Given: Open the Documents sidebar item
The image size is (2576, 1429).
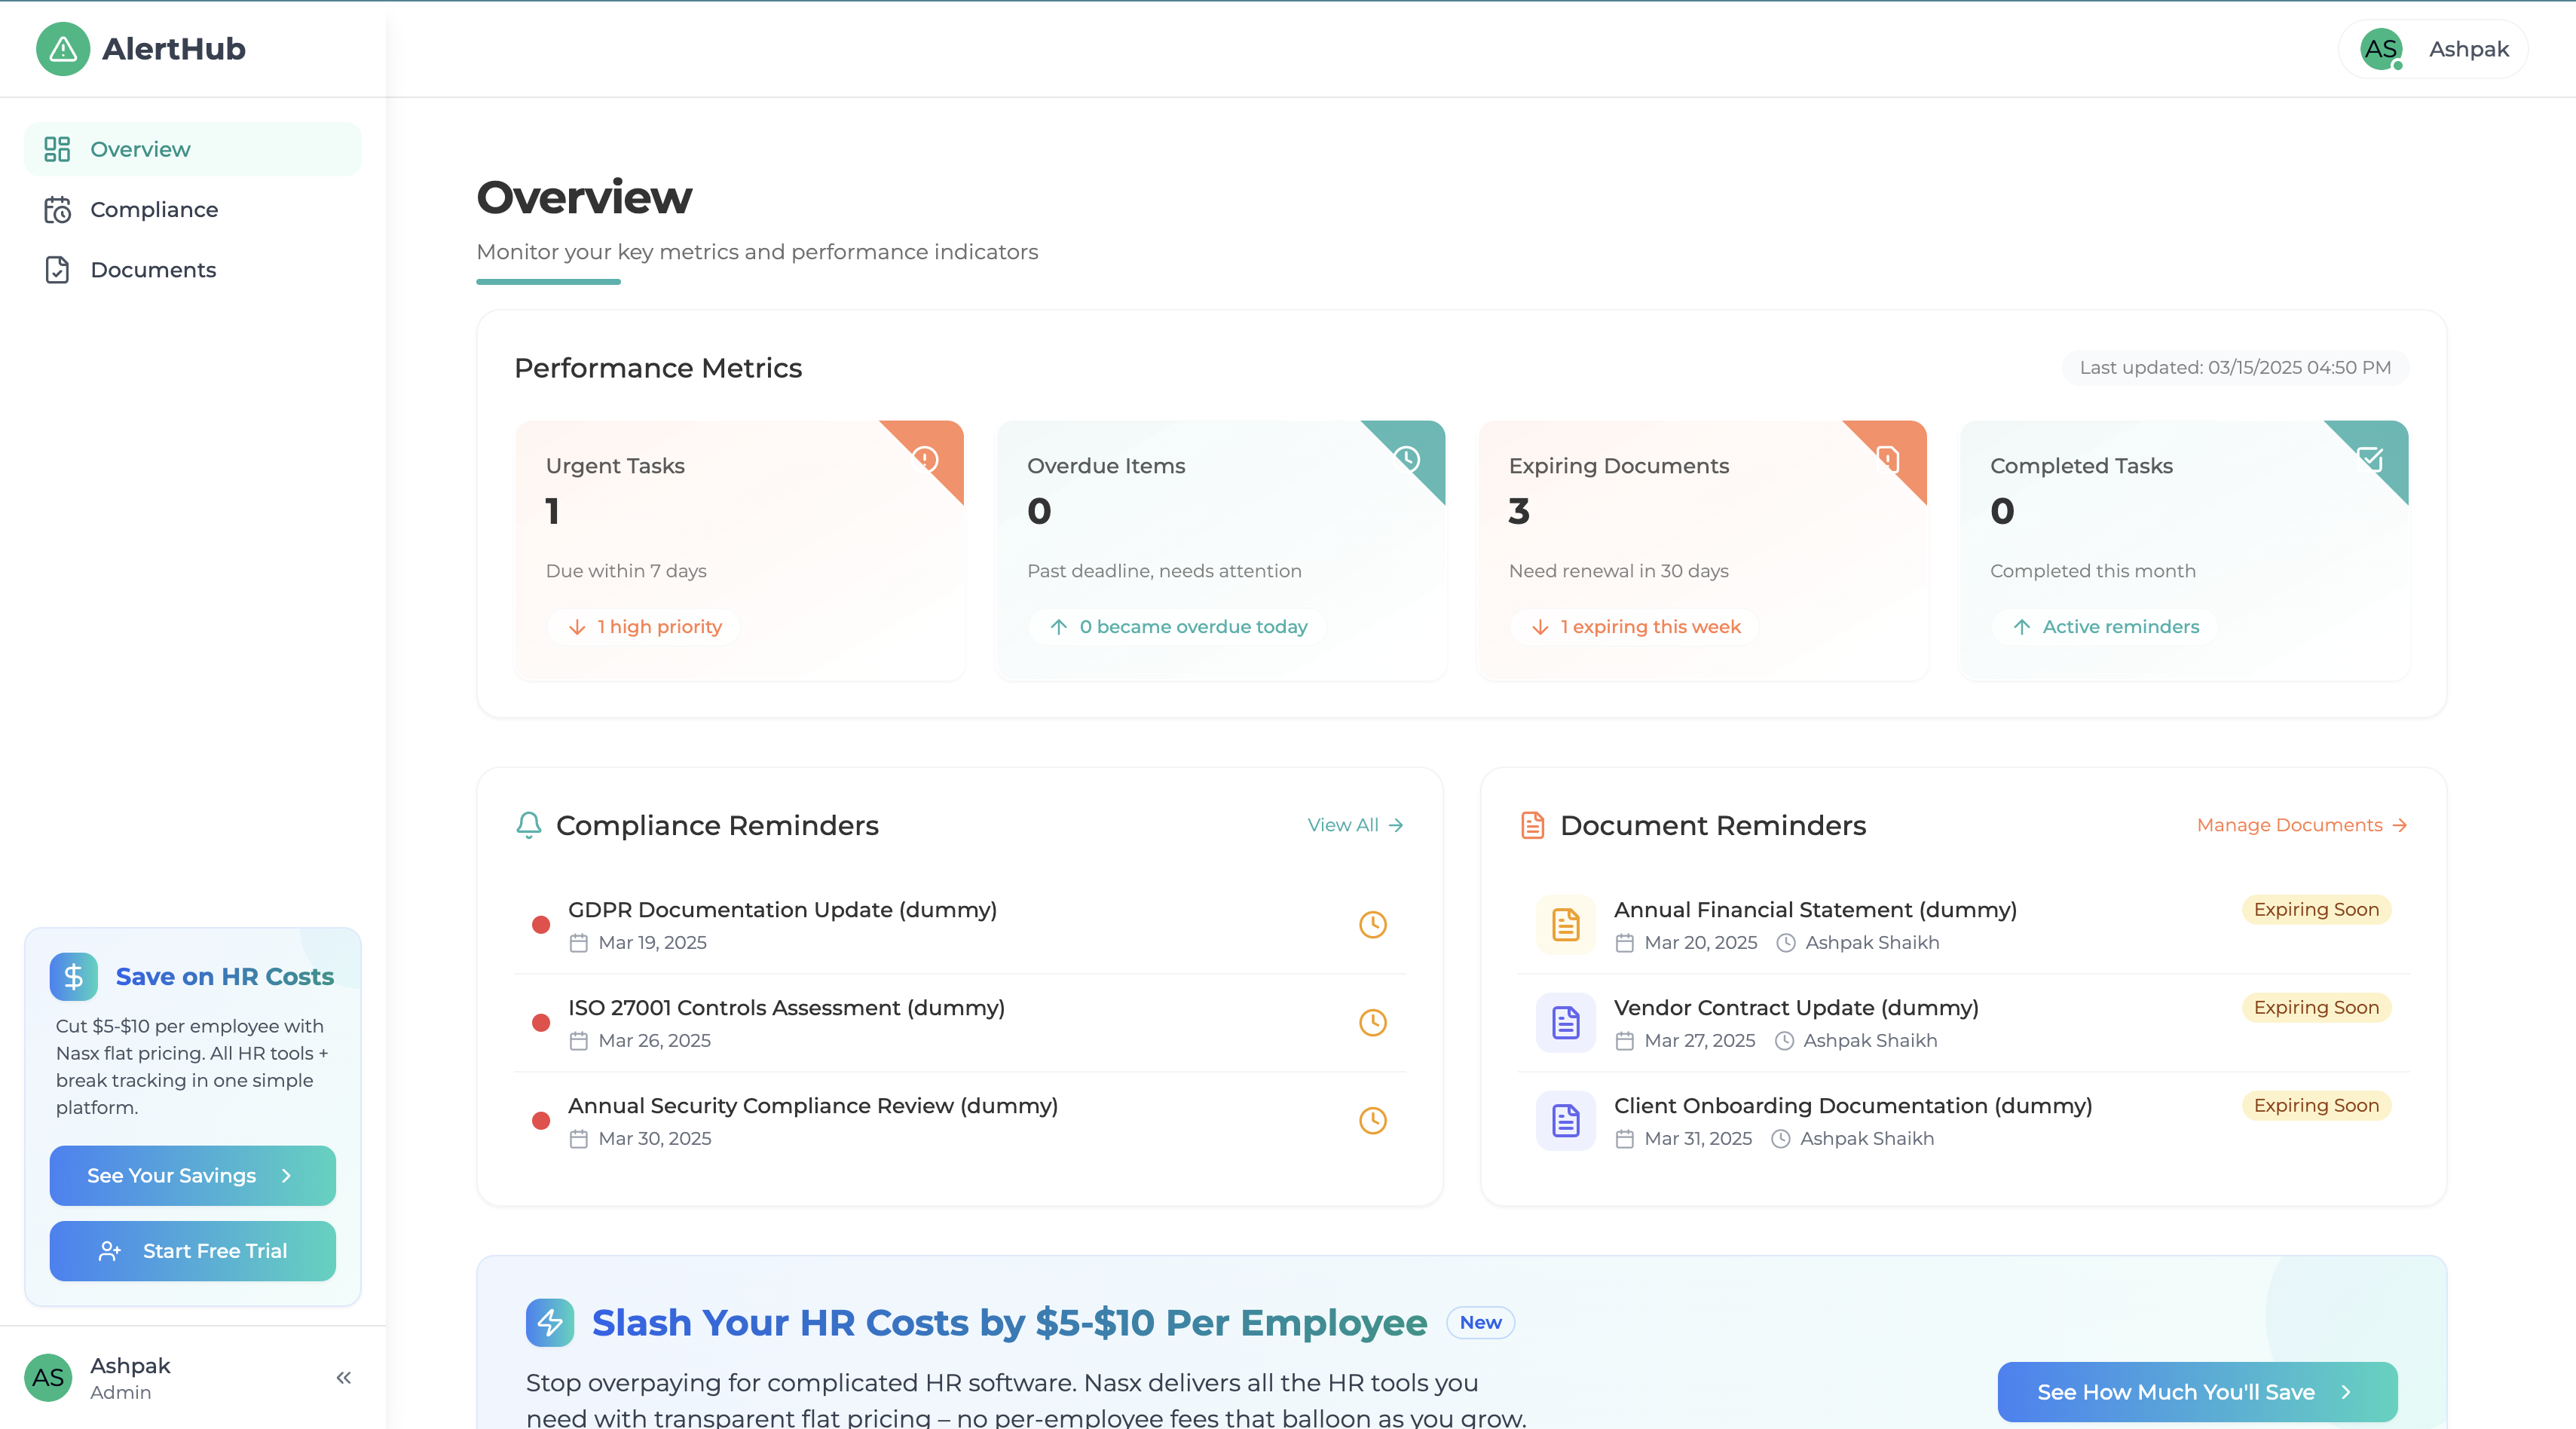Looking at the screenshot, I should point(193,270).
